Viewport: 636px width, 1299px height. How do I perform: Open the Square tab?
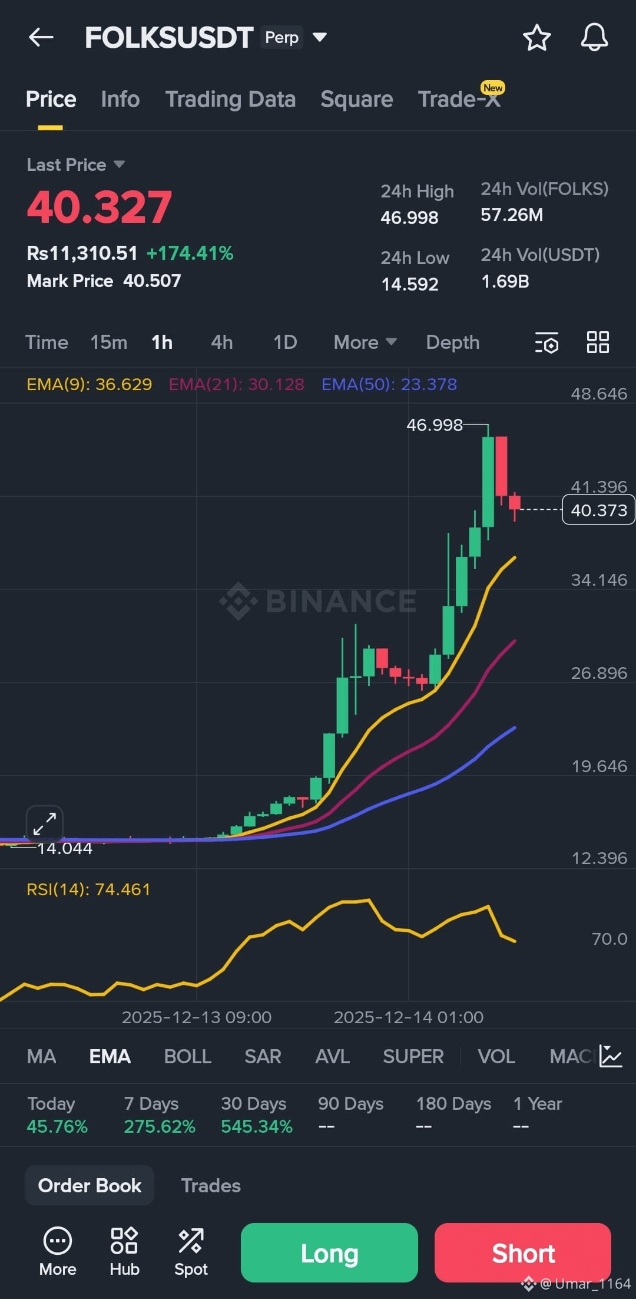[356, 99]
